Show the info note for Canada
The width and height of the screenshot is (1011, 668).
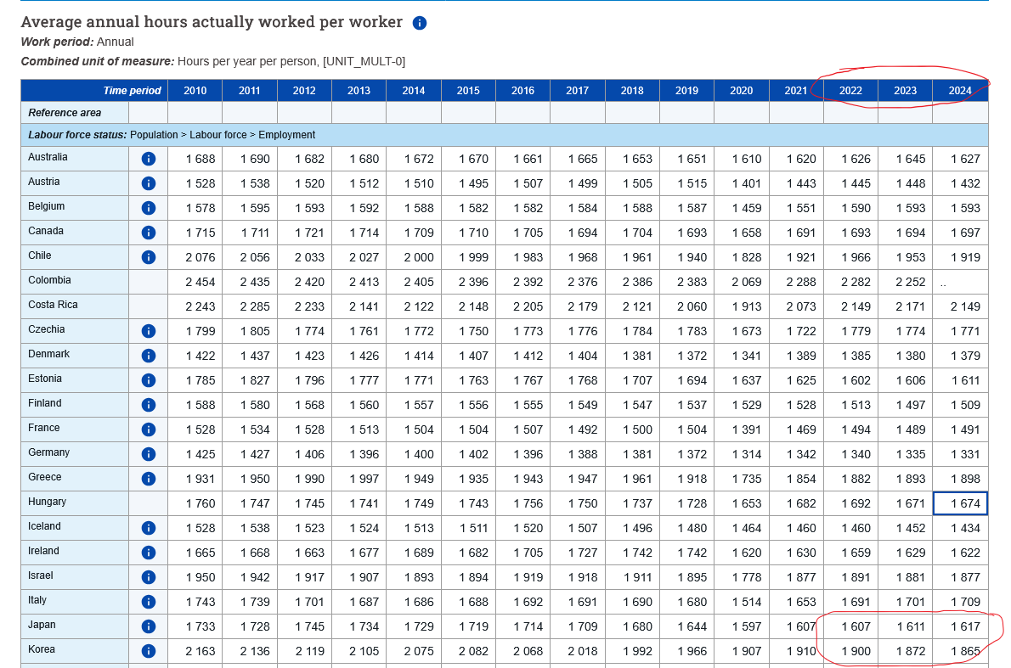click(149, 233)
